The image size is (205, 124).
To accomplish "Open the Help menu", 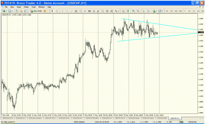I will (49, 7).
